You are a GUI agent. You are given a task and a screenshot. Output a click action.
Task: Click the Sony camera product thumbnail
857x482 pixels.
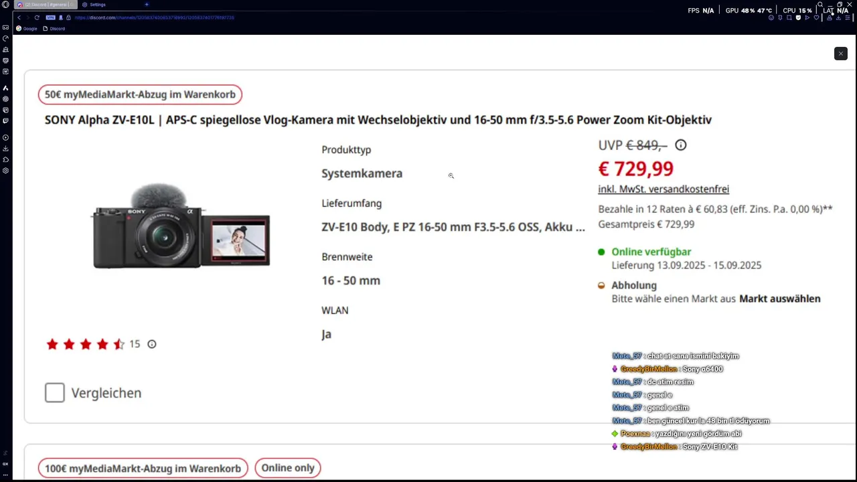click(x=181, y=226)
